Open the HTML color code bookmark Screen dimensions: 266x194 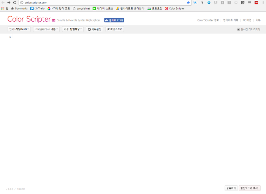click(x=59, y=8)
